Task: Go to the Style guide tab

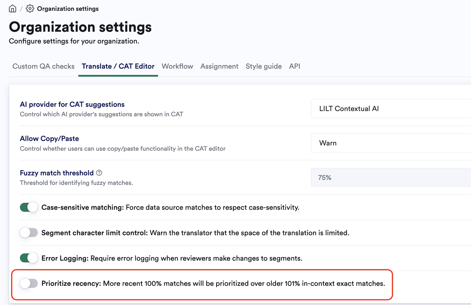Action: click(x=264, y=66)
